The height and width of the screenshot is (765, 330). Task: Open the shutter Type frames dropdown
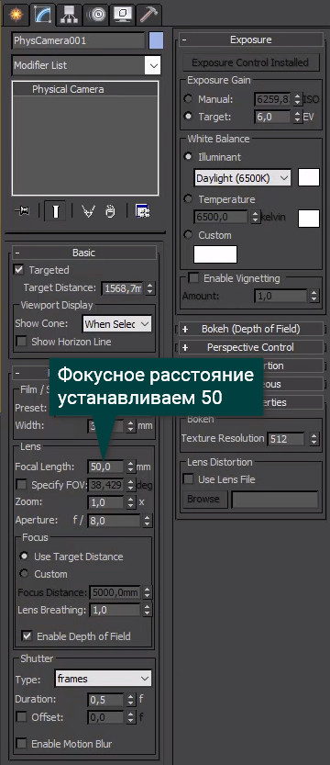pyautogui.click(x=104, y=678)
